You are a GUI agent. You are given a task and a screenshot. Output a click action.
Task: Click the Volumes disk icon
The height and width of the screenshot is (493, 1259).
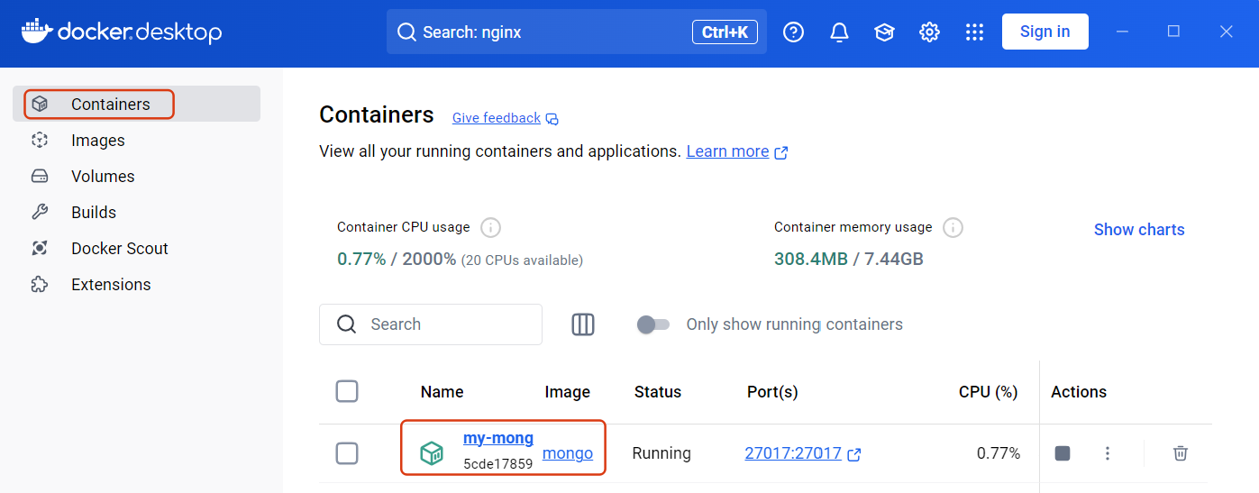(x=40, y=176)
